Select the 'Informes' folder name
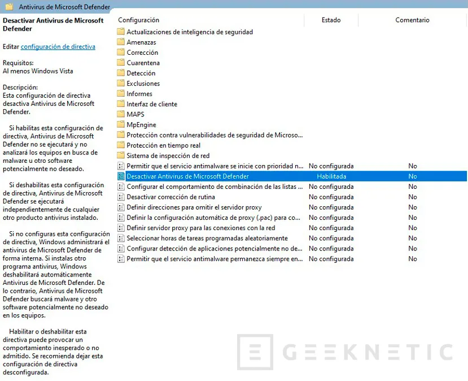Viewport: 468px width, 381px height. (x=139, y=94)
